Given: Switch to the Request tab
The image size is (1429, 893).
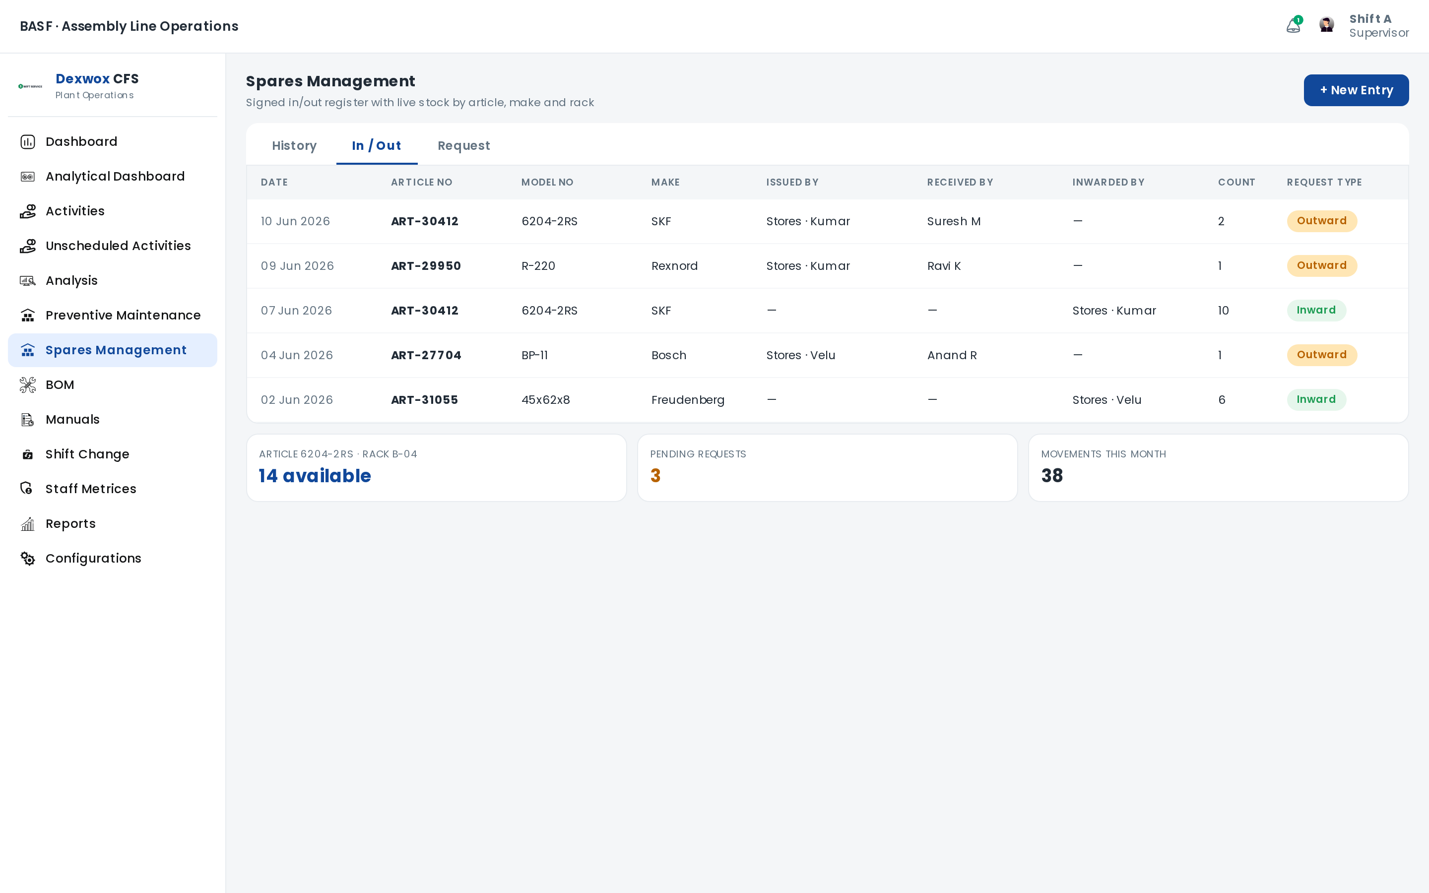Looking at the screenshot, I should pos(463,145).
